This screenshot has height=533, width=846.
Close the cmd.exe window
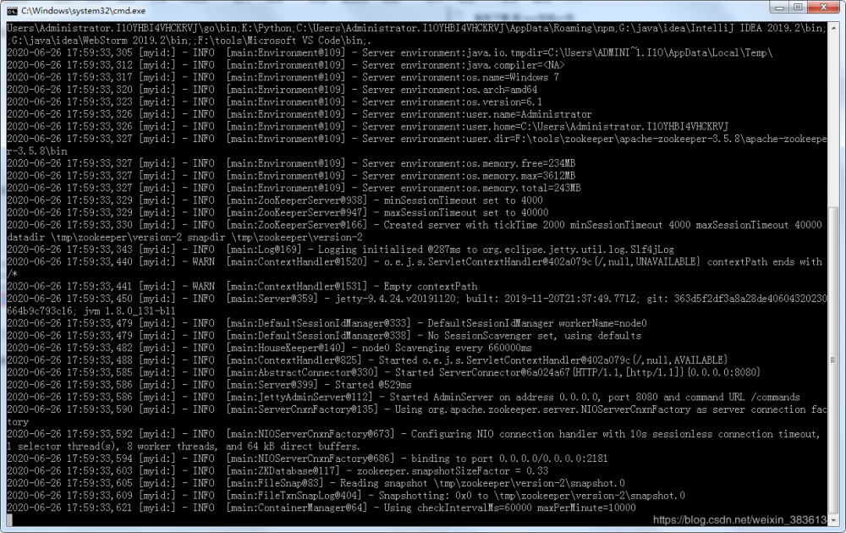pyautogui.click(x=824, y=7)
